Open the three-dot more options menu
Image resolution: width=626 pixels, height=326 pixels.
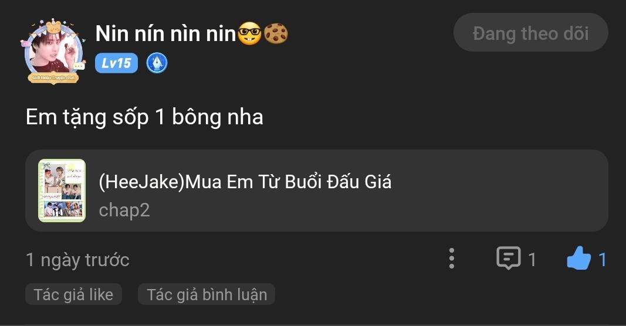coord(451,259)
